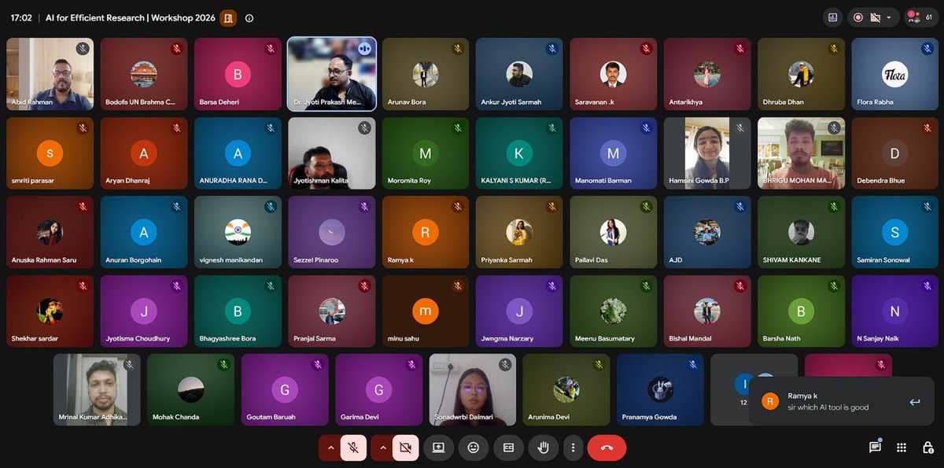Open the polls chart icon at top
This screenshot has height=468, width=944.
tap(832, 17)
